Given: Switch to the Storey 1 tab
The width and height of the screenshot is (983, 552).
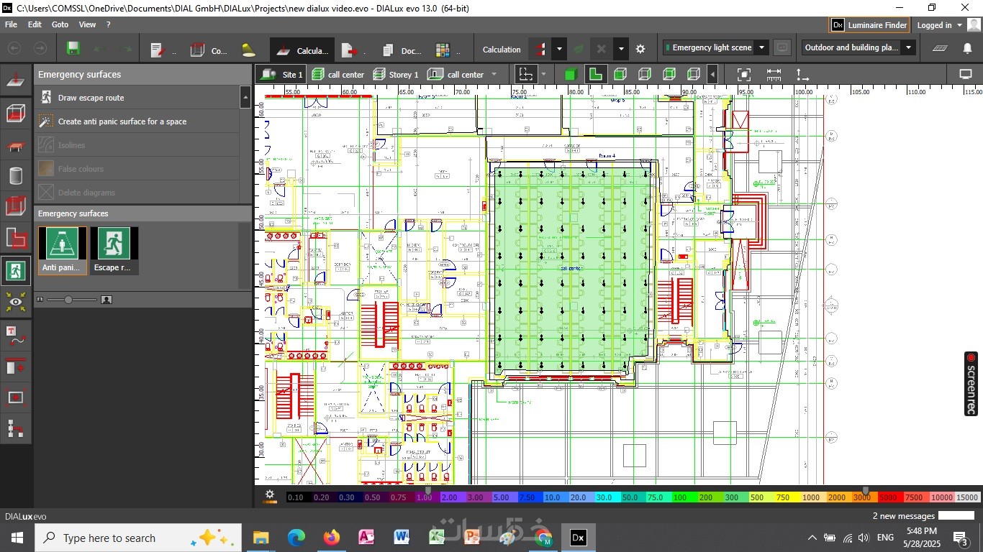Looking at the screenshot, I should 396,75.
